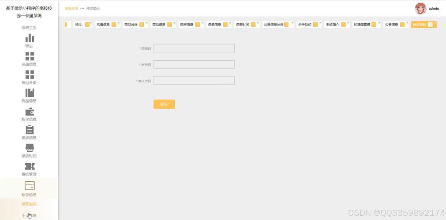Open 账号信息 via the card icon
This screenshot has width=446, height=220.
click(30, 186)
